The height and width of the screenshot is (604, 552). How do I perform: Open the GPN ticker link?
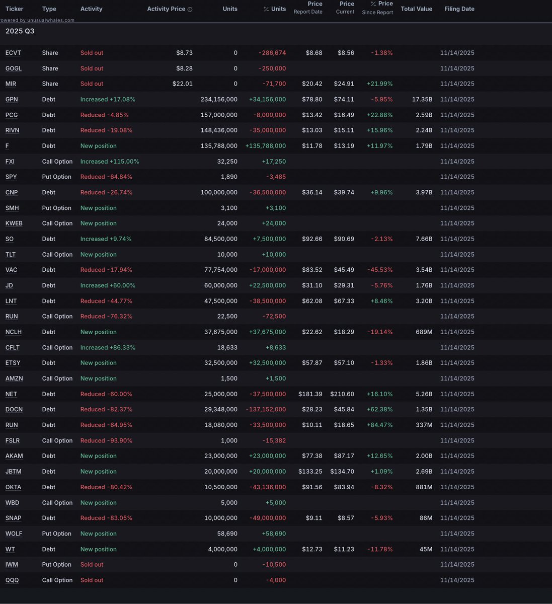[x=12, y=100]
